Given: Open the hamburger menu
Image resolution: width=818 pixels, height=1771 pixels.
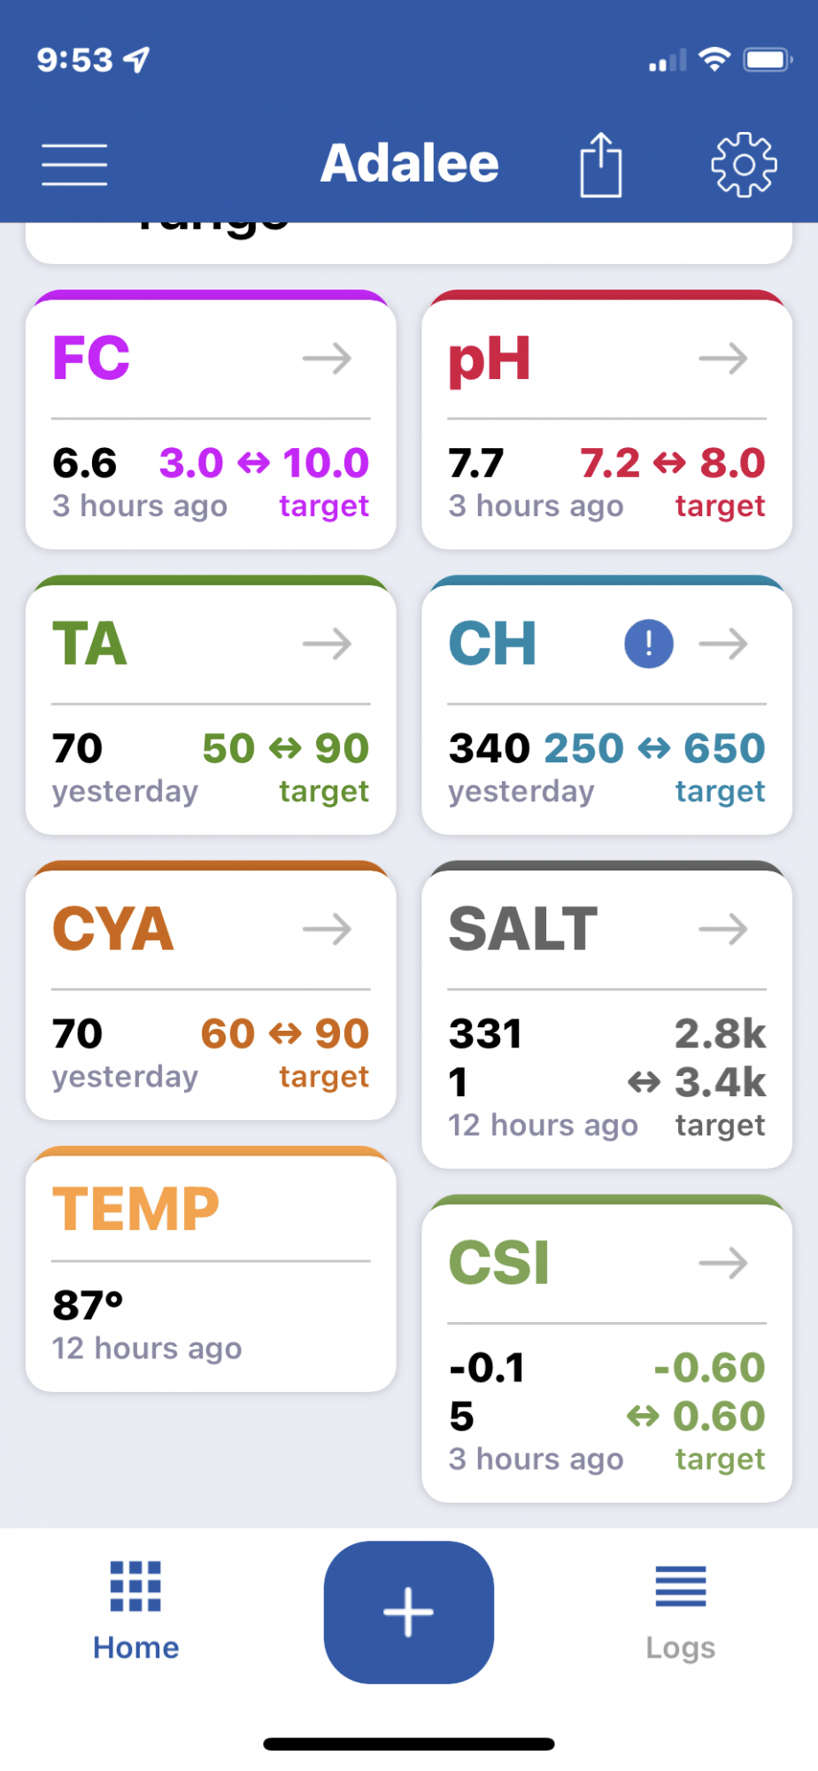Looking at the screenshot, I should 74,165.
